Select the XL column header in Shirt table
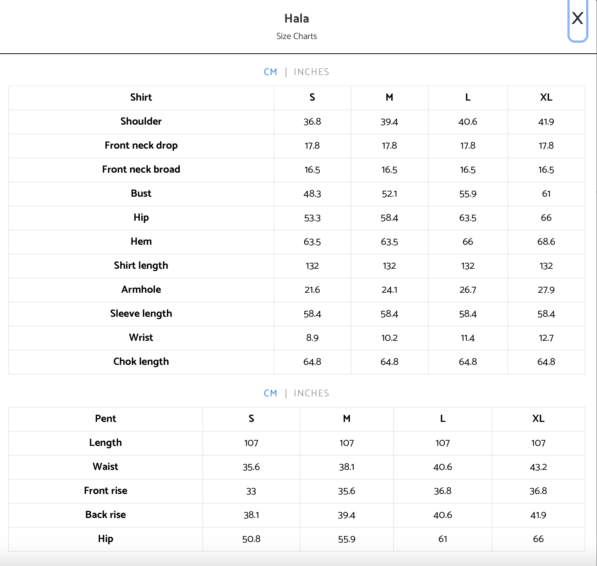597x566 pixels. [x=546, y=98]
